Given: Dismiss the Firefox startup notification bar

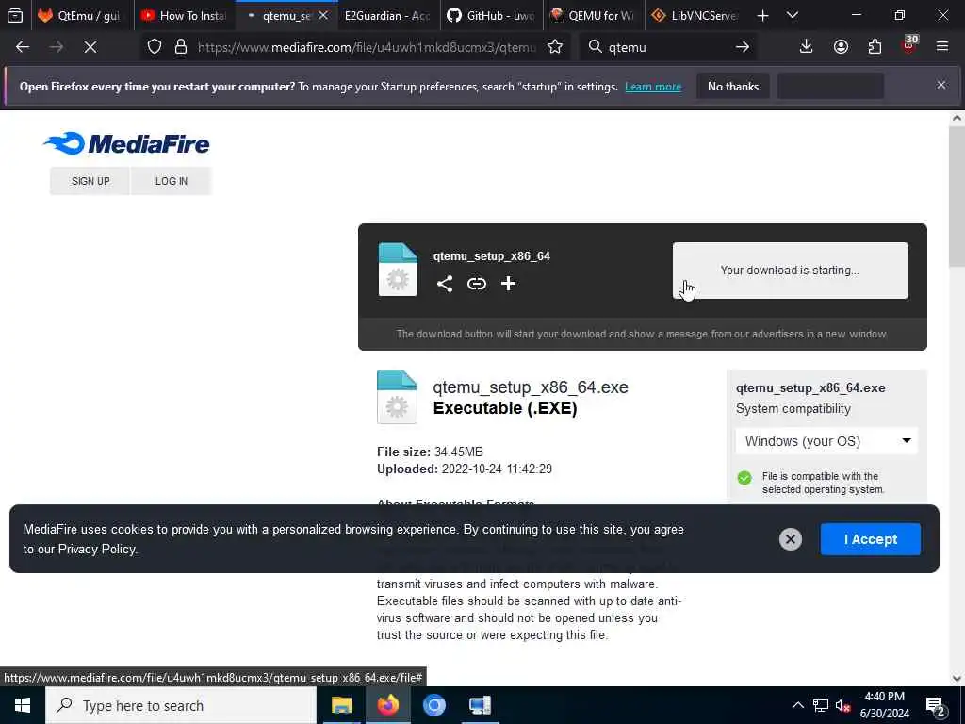Looking at the screenshot, I should coord(941,85).
